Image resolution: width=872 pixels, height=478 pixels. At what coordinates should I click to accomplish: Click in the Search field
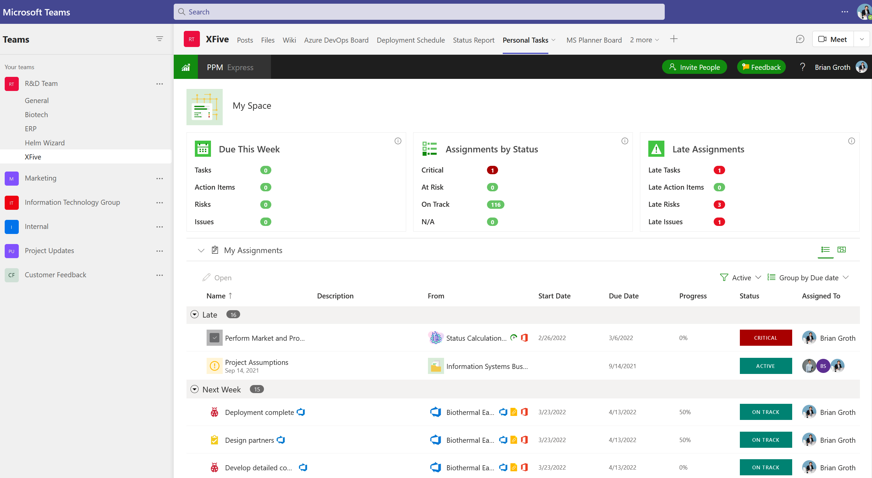(419, 12)
